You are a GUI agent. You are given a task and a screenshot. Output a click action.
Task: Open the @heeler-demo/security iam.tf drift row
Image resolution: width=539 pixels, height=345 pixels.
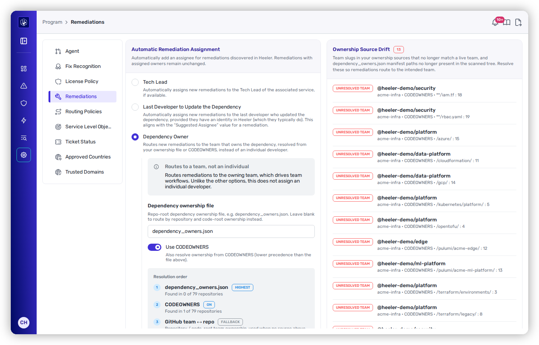(x=424, y=91)
